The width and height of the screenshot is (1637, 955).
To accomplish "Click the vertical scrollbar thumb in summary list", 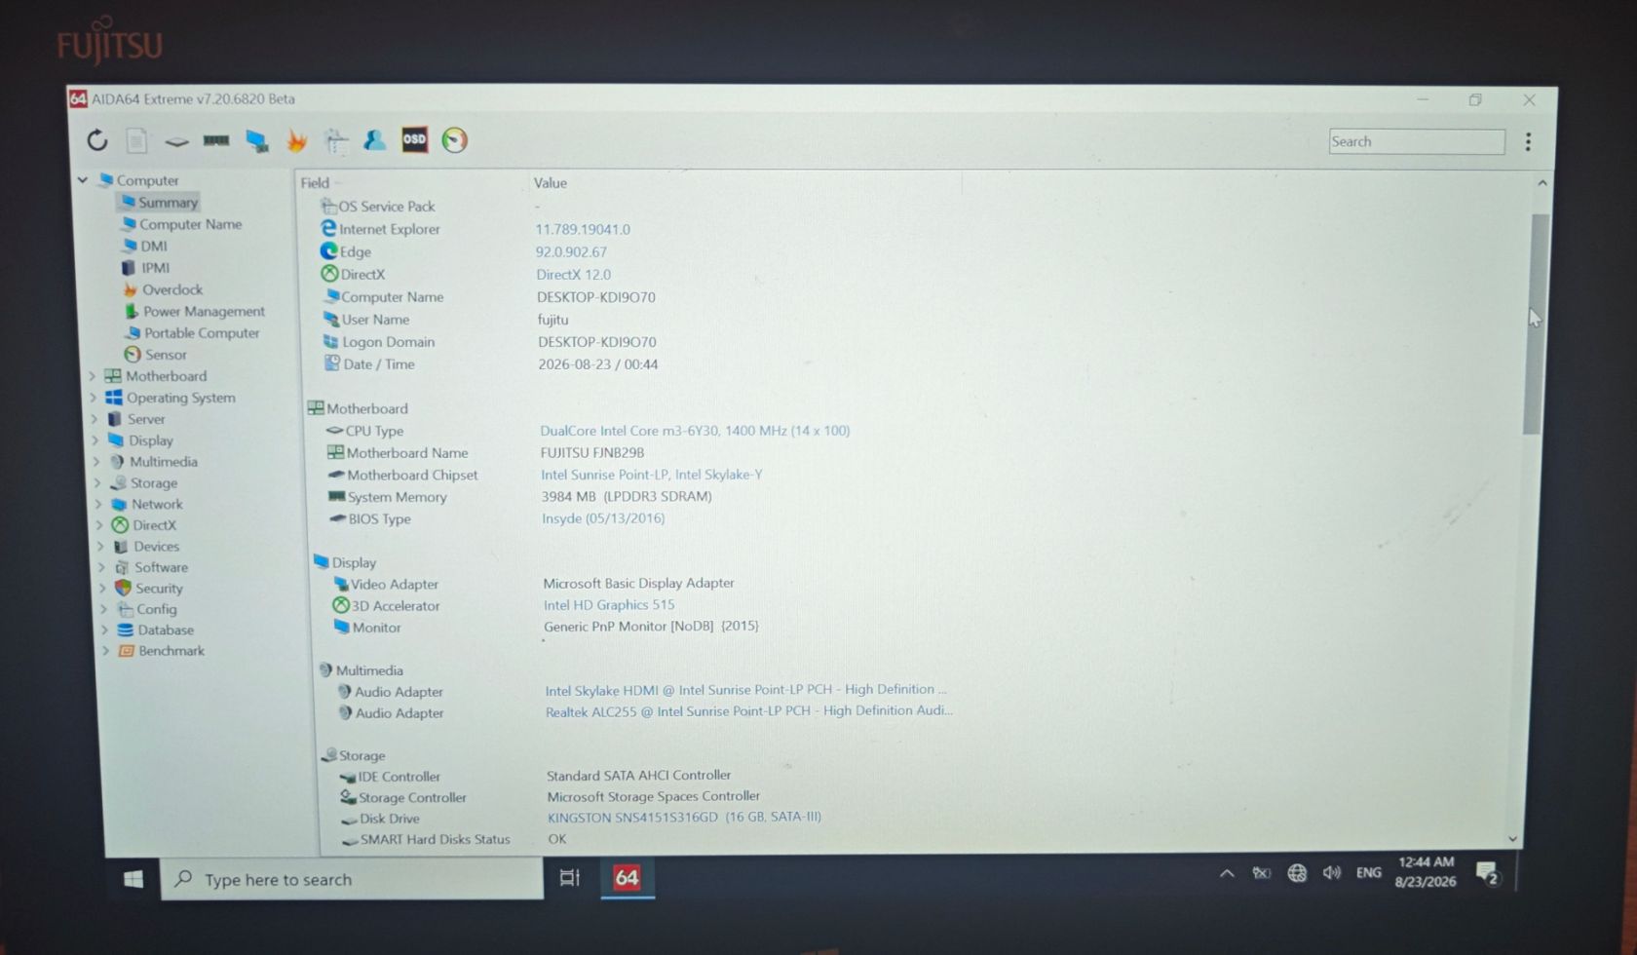I will (1538, 324).
